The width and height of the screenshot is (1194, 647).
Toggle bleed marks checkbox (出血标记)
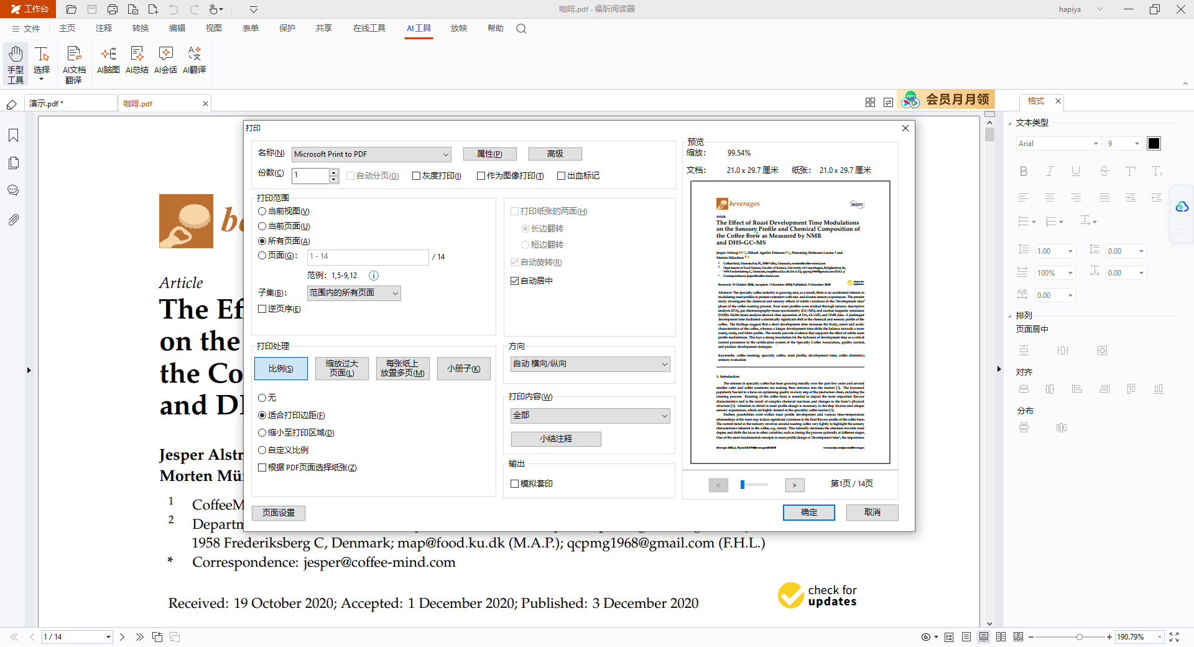[578, 176]
